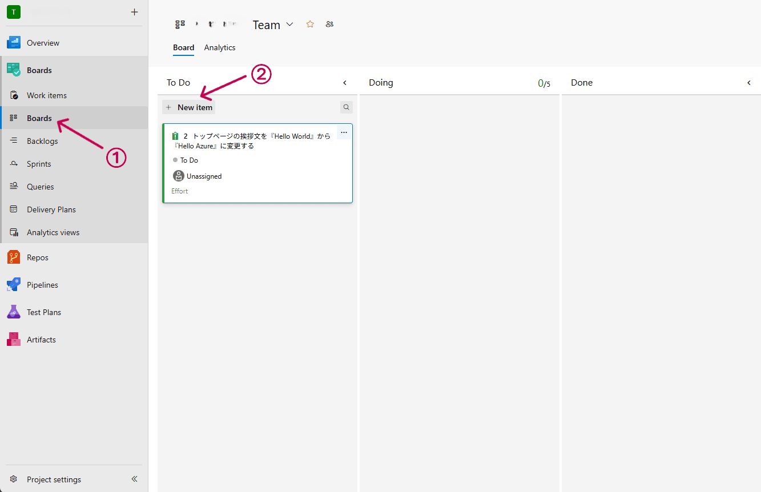Select the highlighted Boards sub-item under Work items
Screen dimensions: 761x492
point(74,118)
